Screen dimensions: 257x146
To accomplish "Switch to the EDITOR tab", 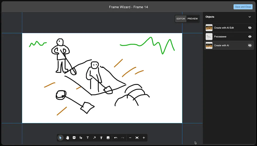I will pyautogui.click(x=181, y=19).
